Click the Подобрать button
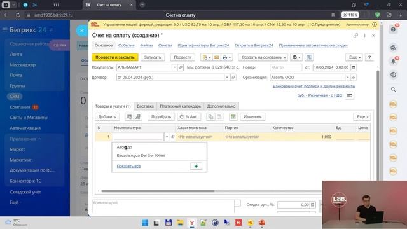Viewport: 407px width, 229px height. click(161, 117)
